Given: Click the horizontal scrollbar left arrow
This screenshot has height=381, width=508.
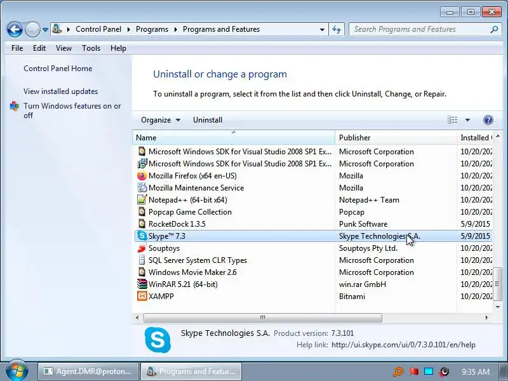Looking at the screenshot, I should click(137, 317).
